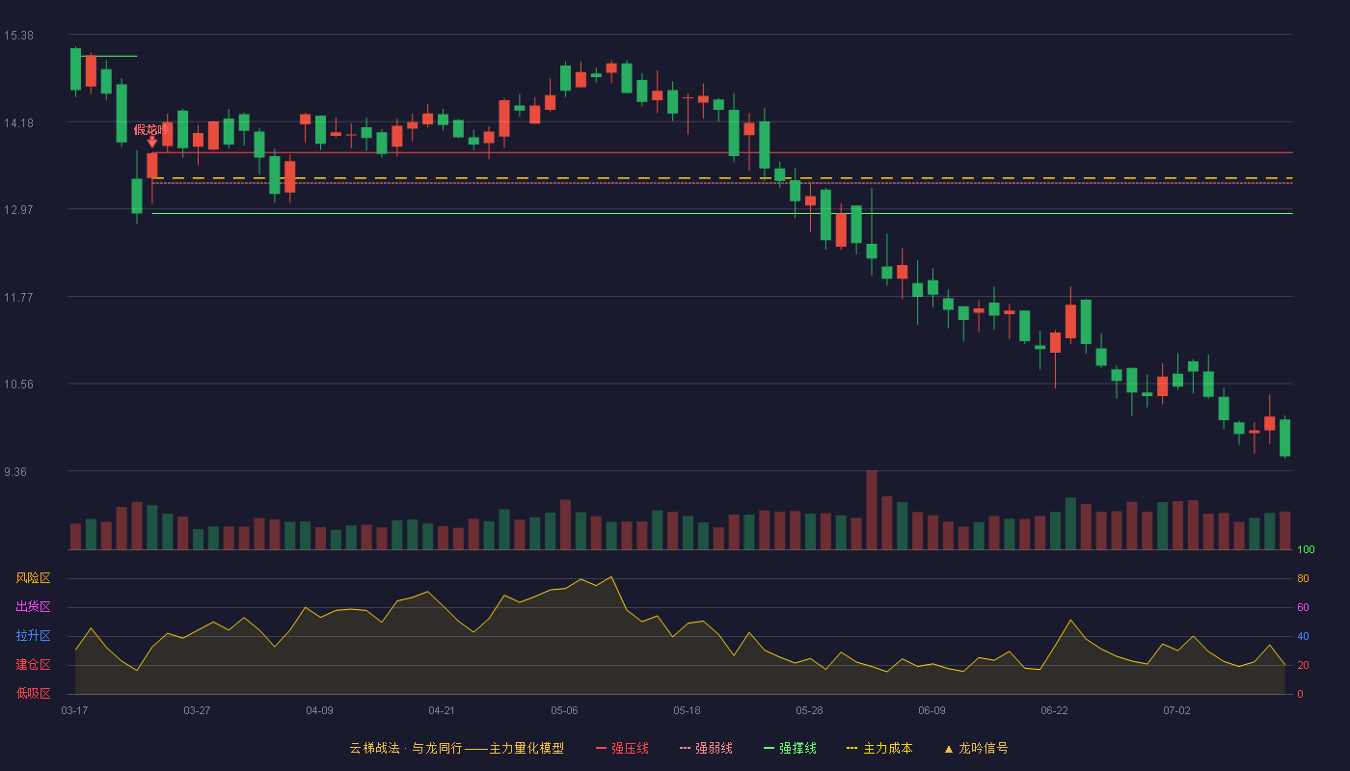Select the 出货区 zone label
The image size is (1350, 771).
click(33, 607)
